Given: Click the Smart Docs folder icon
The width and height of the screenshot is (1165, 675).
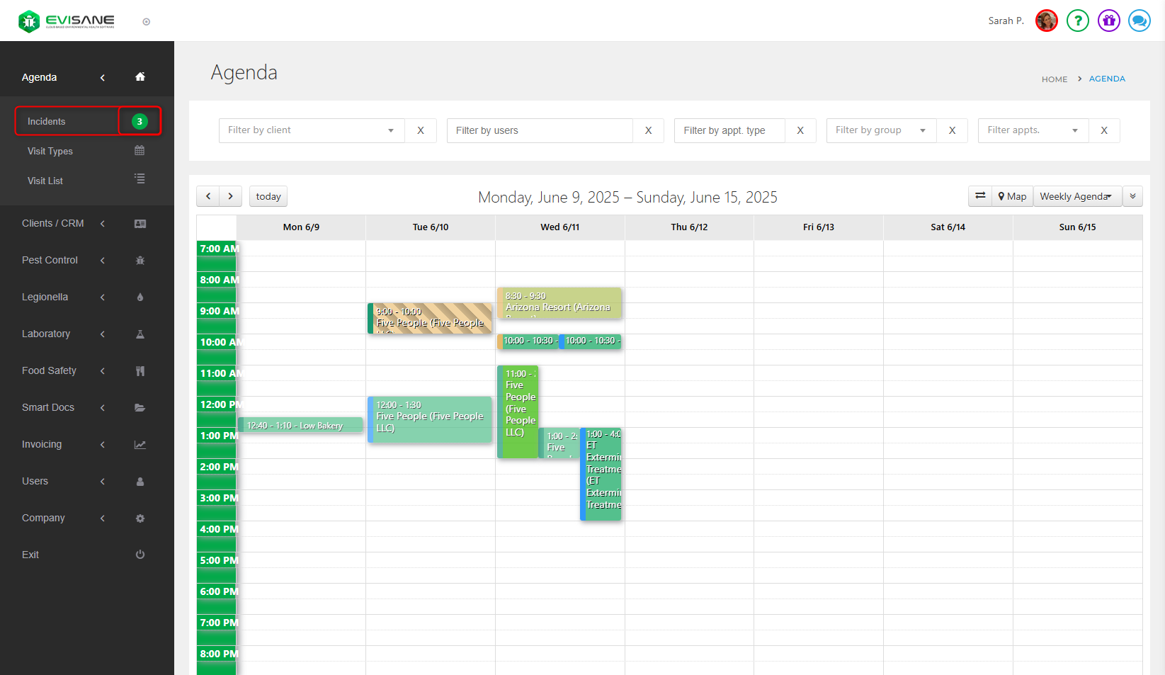Looking at the screenshot, I should tap(140, 407).
